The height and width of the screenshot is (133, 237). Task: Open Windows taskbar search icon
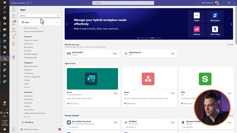(x=4, y=7)
